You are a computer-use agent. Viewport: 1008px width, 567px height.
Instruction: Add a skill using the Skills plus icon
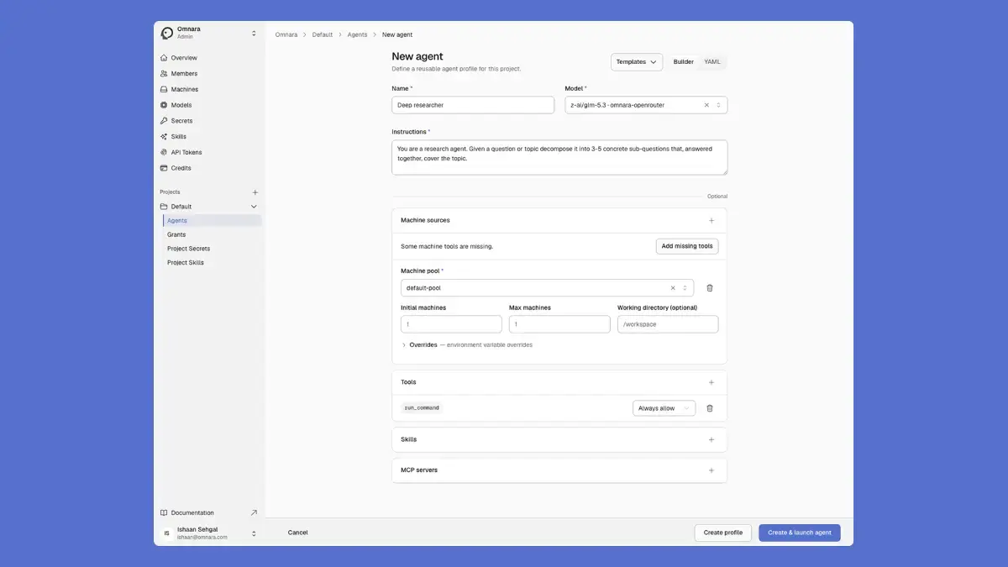pyautogui.click(x=711, y=439)
